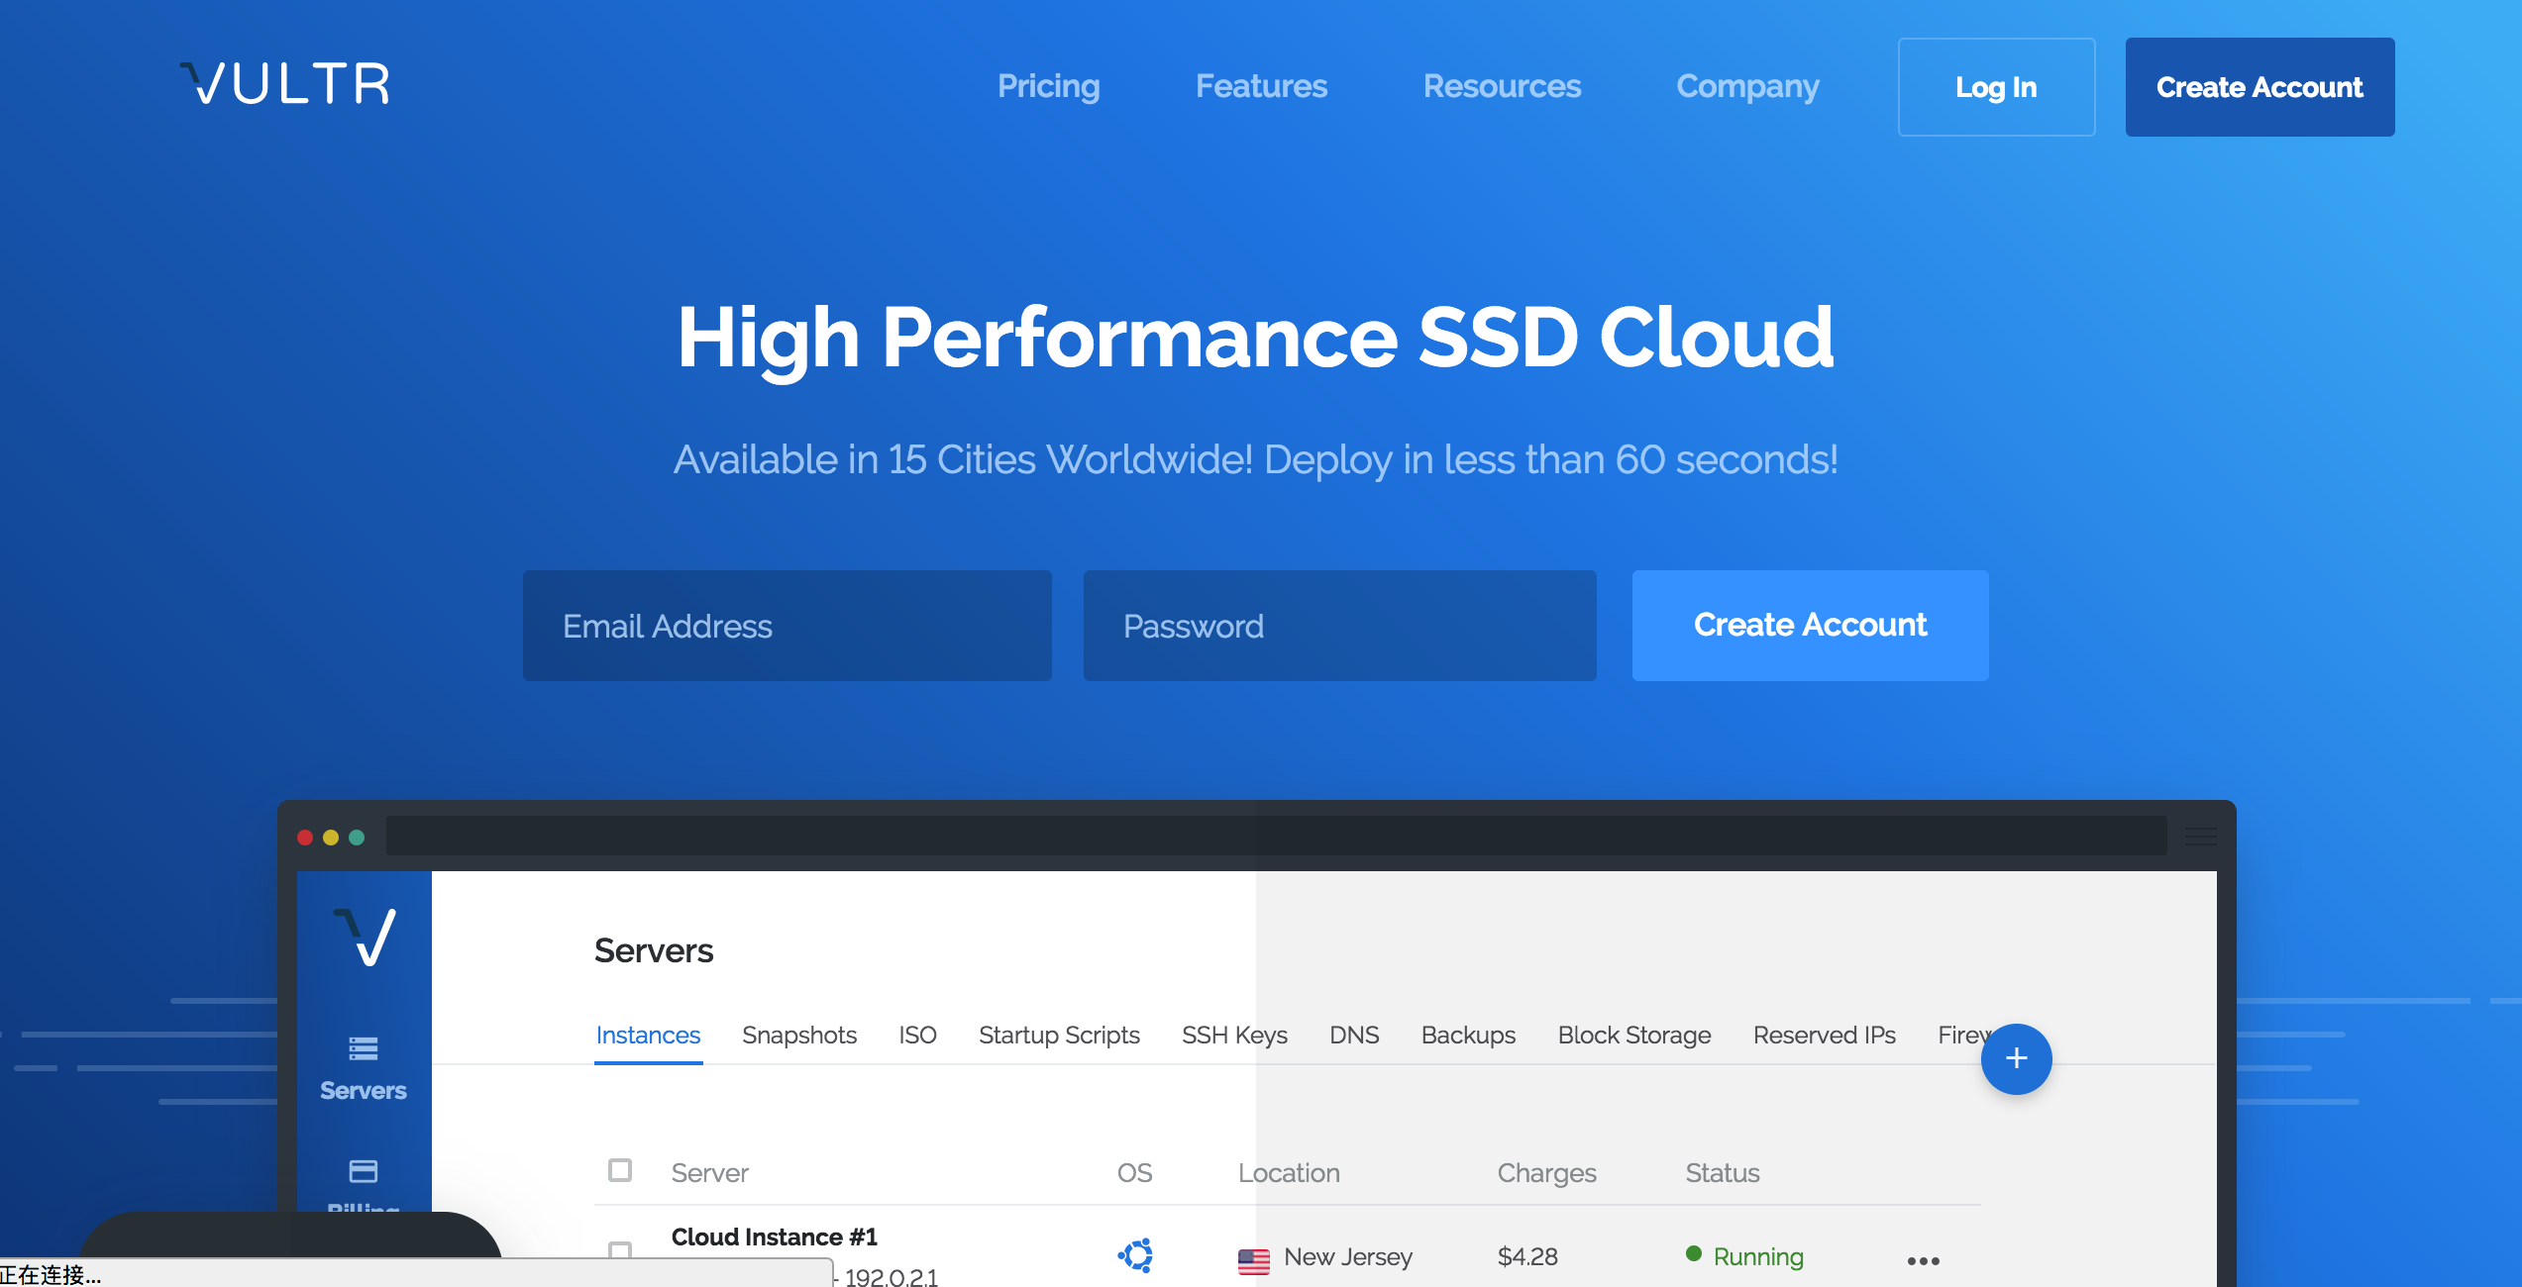Select the Billing card icon in sidebar

click(x=364, y=1171)
